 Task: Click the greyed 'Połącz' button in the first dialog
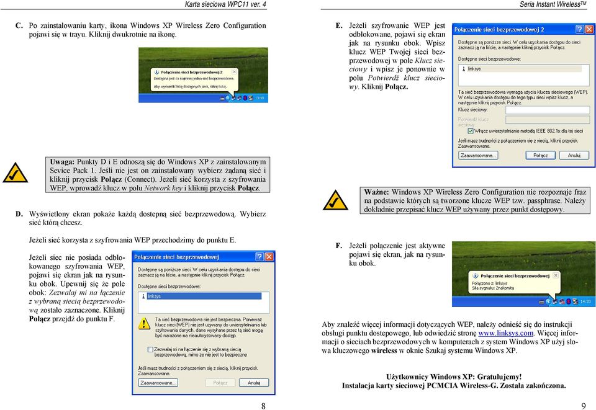click(220, 383)
